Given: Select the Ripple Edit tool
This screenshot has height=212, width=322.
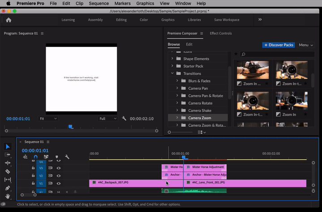Looking at the screenshot, I should point(8,163).
